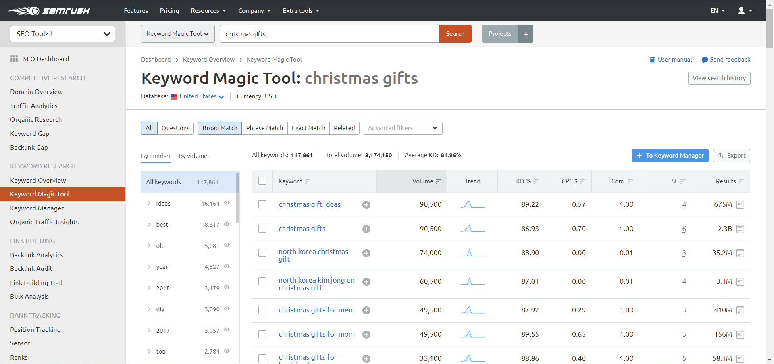Open the Resources menu
This screenshot has height=364, width=774.
coord(208,11)
